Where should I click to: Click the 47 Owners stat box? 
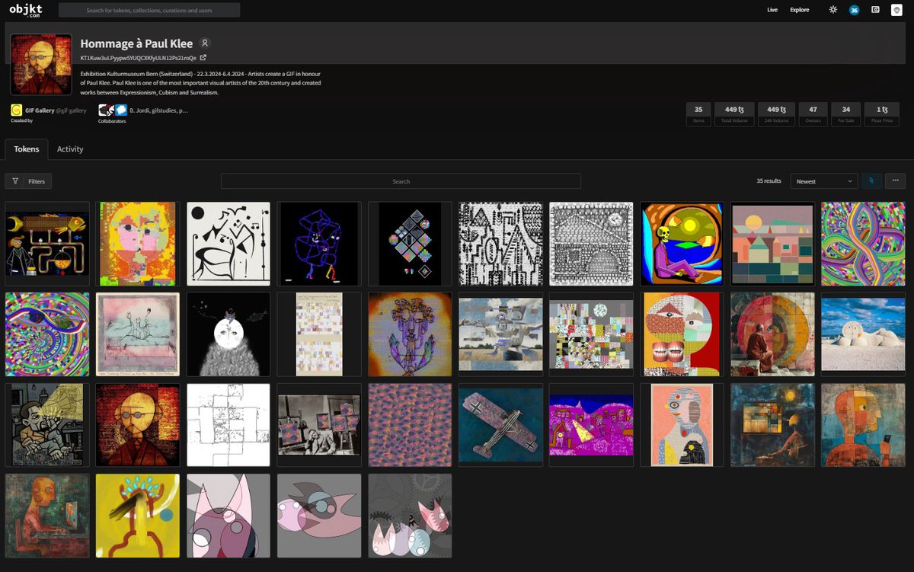coord(813,114)
